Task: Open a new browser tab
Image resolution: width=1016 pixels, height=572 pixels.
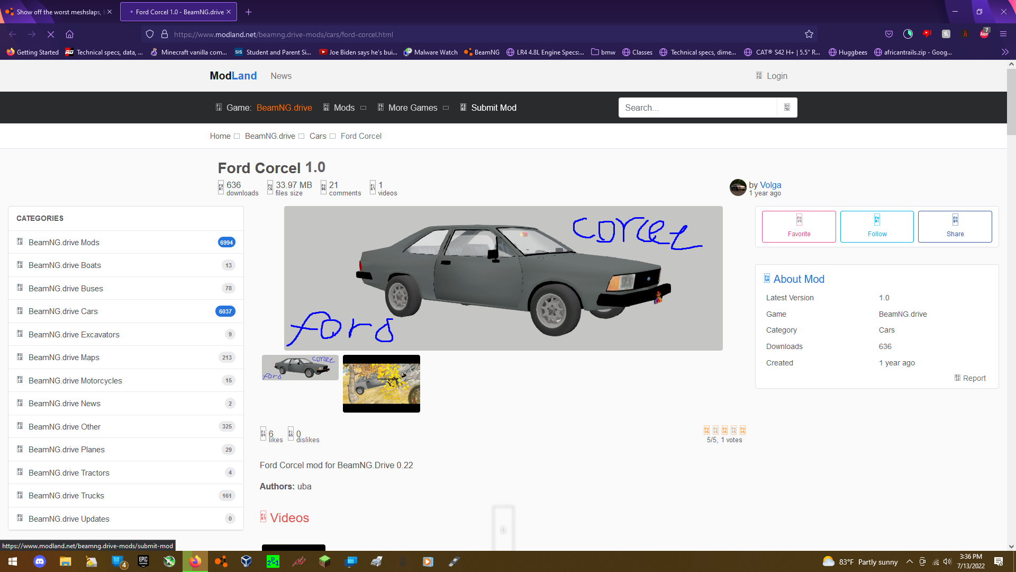Action: (x=248, y=12)
